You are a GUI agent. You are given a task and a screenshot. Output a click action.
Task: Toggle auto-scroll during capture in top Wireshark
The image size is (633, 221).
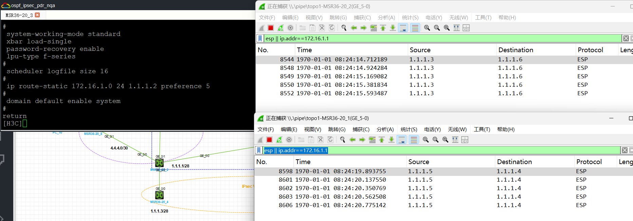pos(403,28)
